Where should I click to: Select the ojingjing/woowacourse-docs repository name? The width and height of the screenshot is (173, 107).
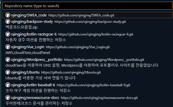click(x=35, y=98)
